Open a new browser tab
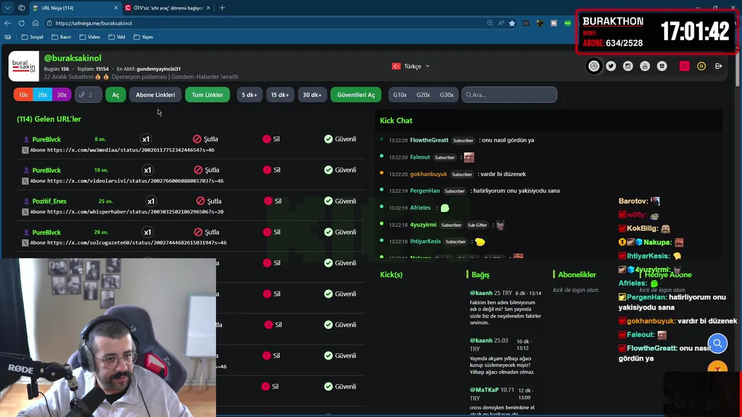Viewport: 742px width, 417px height. (x=222, y=8)
